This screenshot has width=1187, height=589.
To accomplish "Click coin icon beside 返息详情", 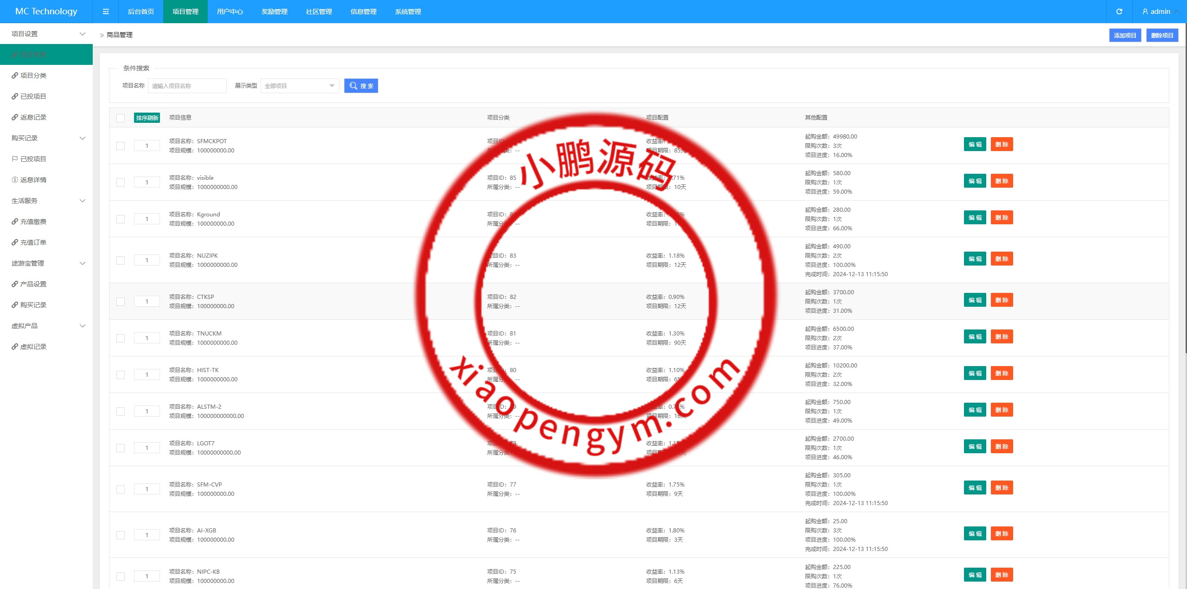I will (x=15, y=180).
